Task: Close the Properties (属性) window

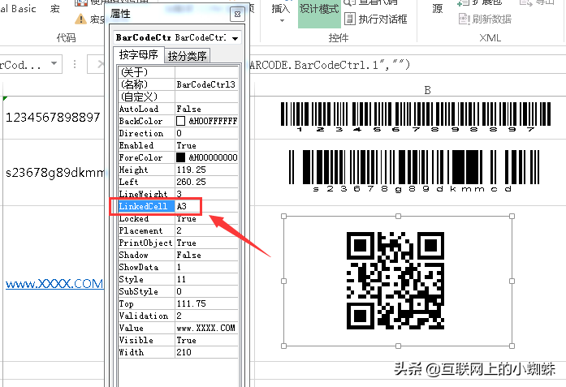Action: click(237, 14)
